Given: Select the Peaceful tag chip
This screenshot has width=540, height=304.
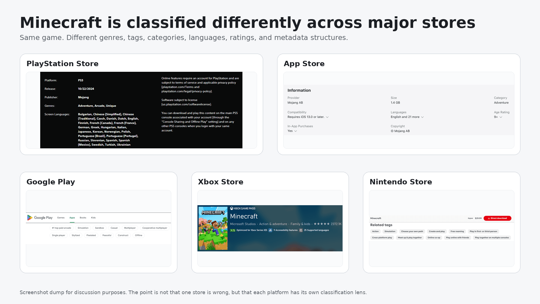Looking at the screenshot, I should [x=107, y=235].
